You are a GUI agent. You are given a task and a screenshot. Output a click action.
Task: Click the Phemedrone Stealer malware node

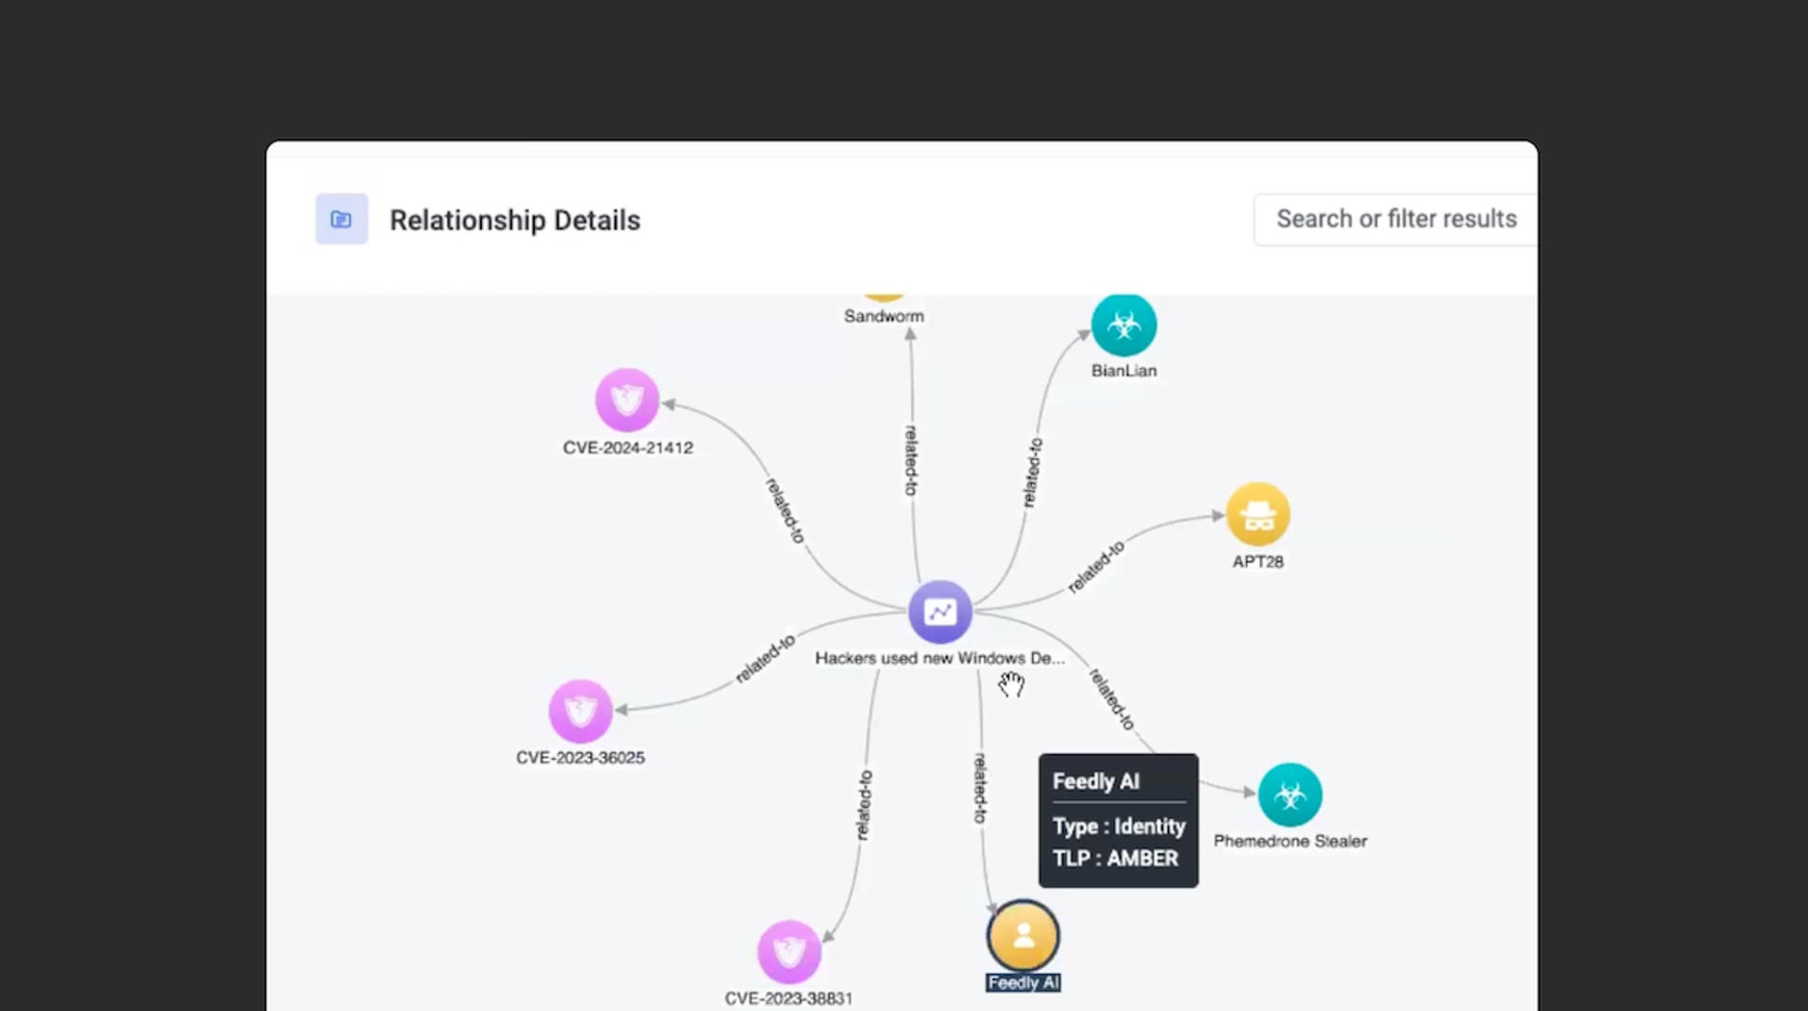tap(1291, 794)
